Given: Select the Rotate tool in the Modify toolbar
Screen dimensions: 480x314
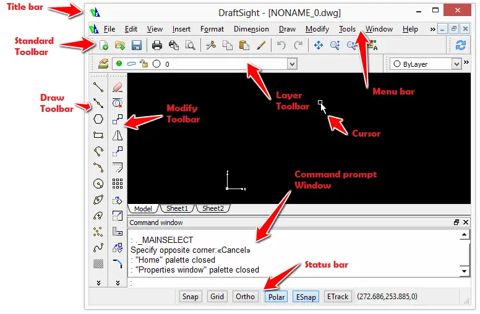Looking at the screenshot, I should (x=118, y=200).
